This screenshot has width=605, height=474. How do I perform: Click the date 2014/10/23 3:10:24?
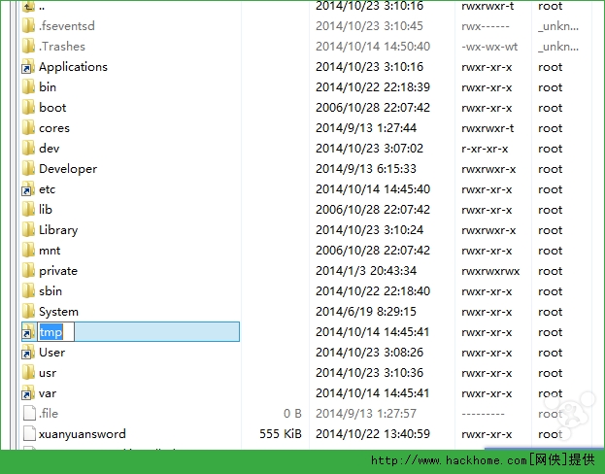point(370,230)
